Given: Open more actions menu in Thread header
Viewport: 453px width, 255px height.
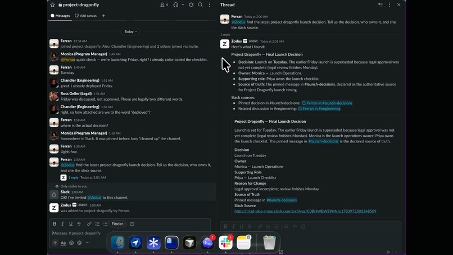Looking at the screenshot, I should (389, 5).
